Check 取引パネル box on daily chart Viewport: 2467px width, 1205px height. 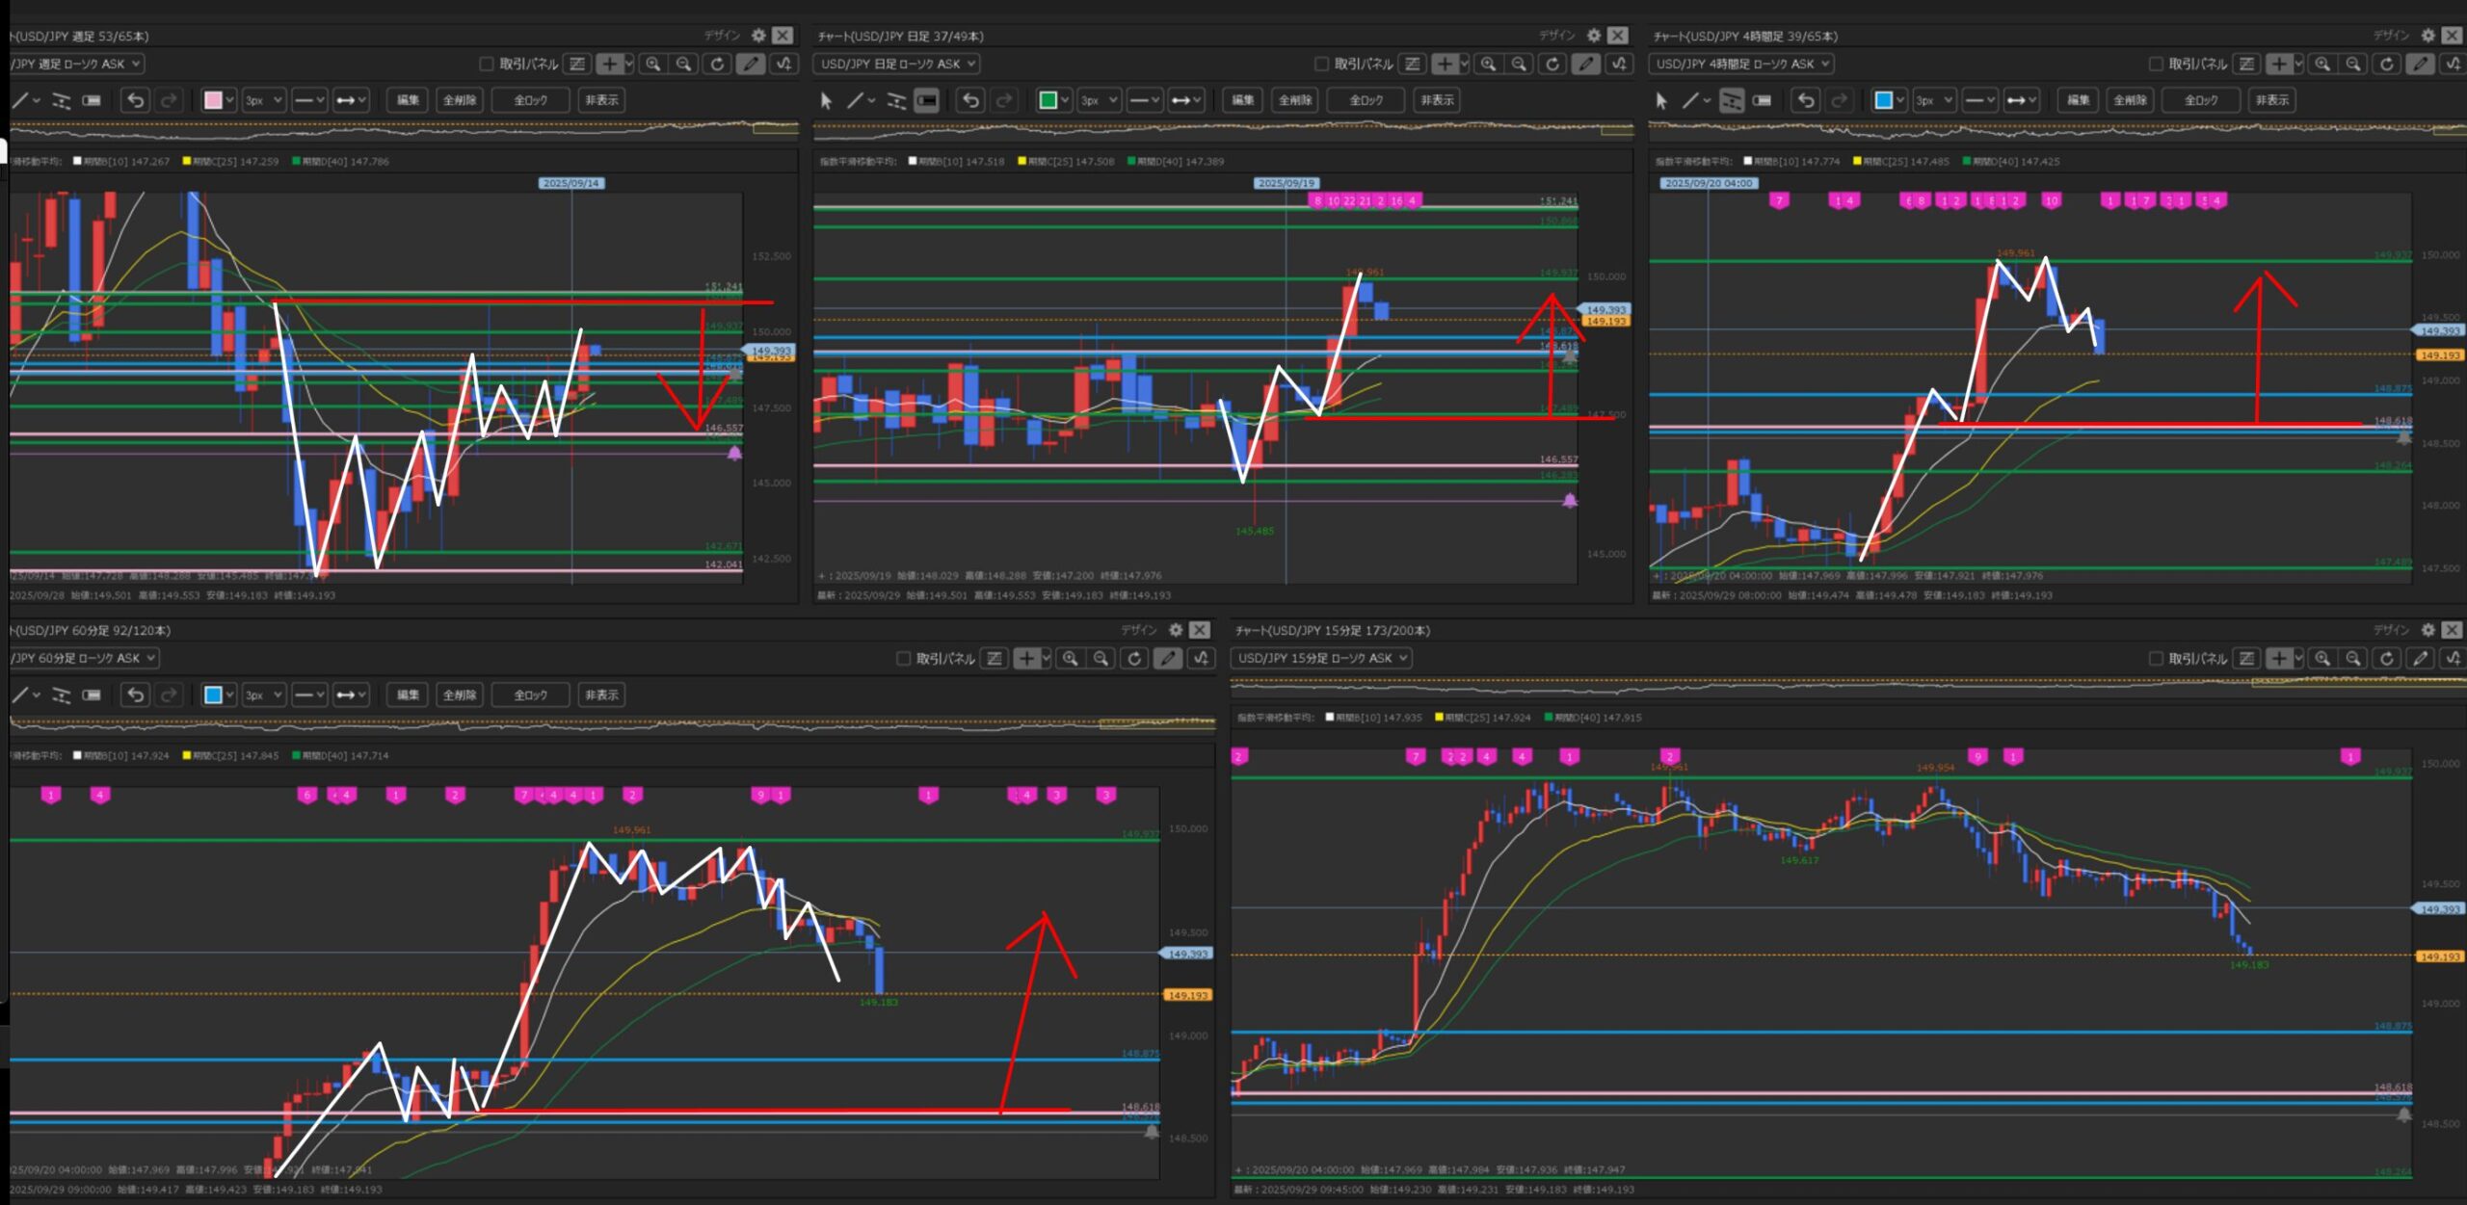pyautogui.click(x=1322, y=64)
